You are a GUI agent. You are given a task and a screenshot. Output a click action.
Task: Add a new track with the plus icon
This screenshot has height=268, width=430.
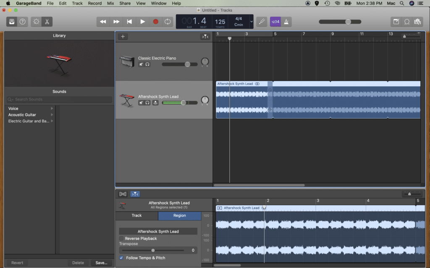(123, 36)
